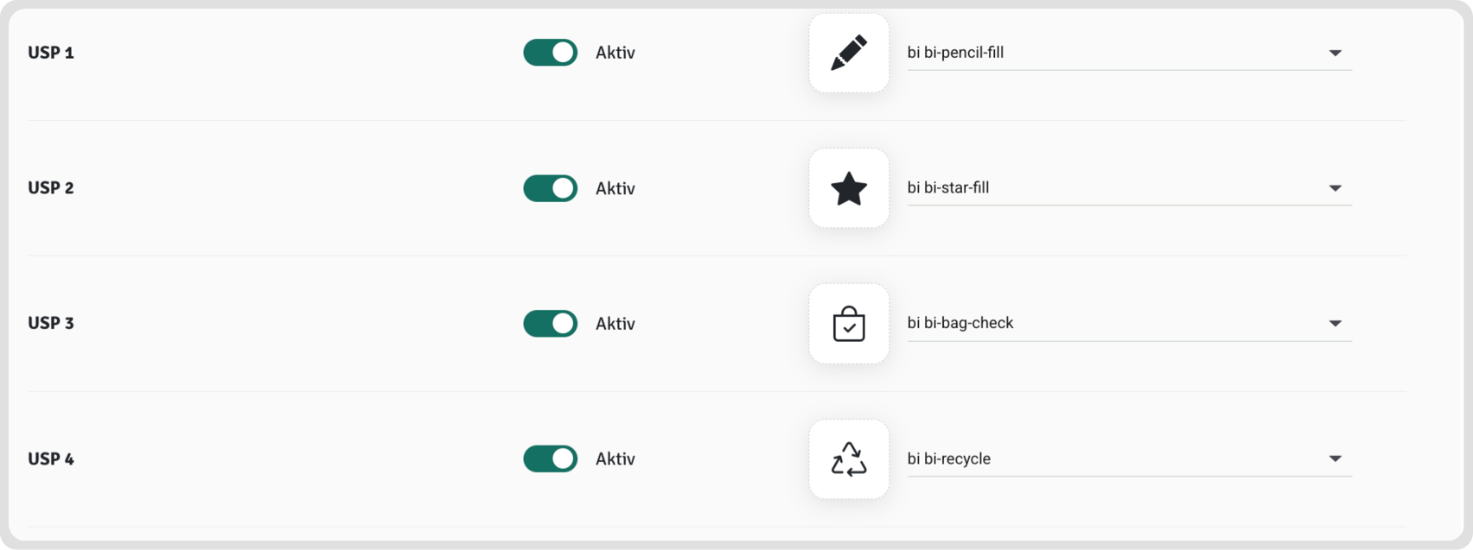Click the "bi bi-recycle" selection text

click(x=948, y=459)
